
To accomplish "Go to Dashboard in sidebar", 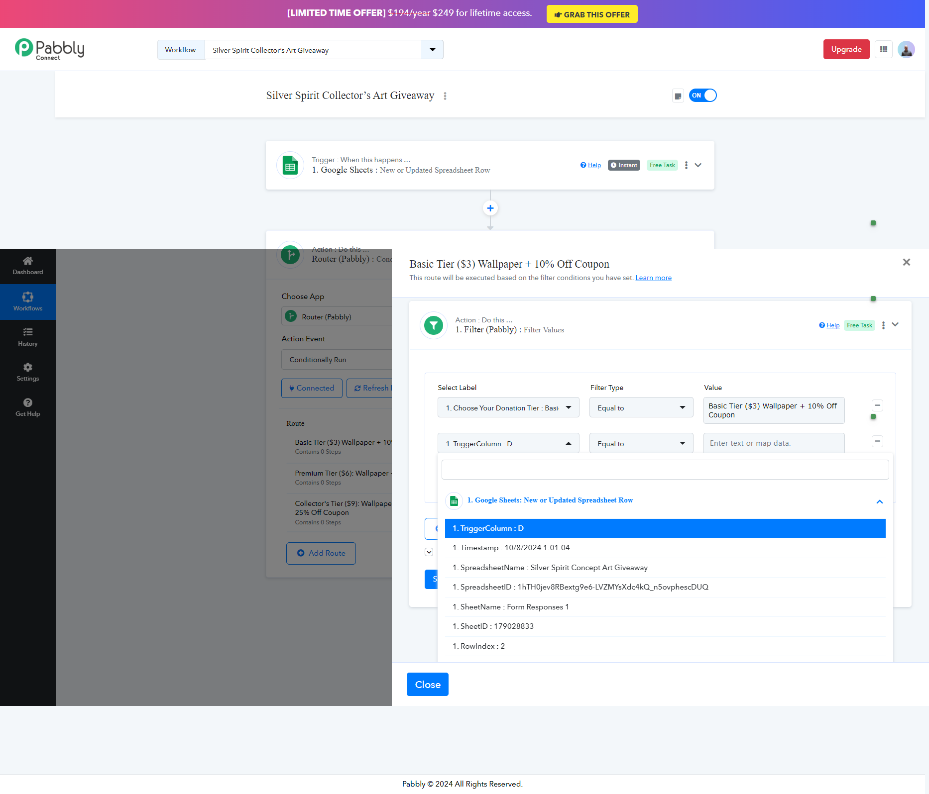I will click(28, 266).
